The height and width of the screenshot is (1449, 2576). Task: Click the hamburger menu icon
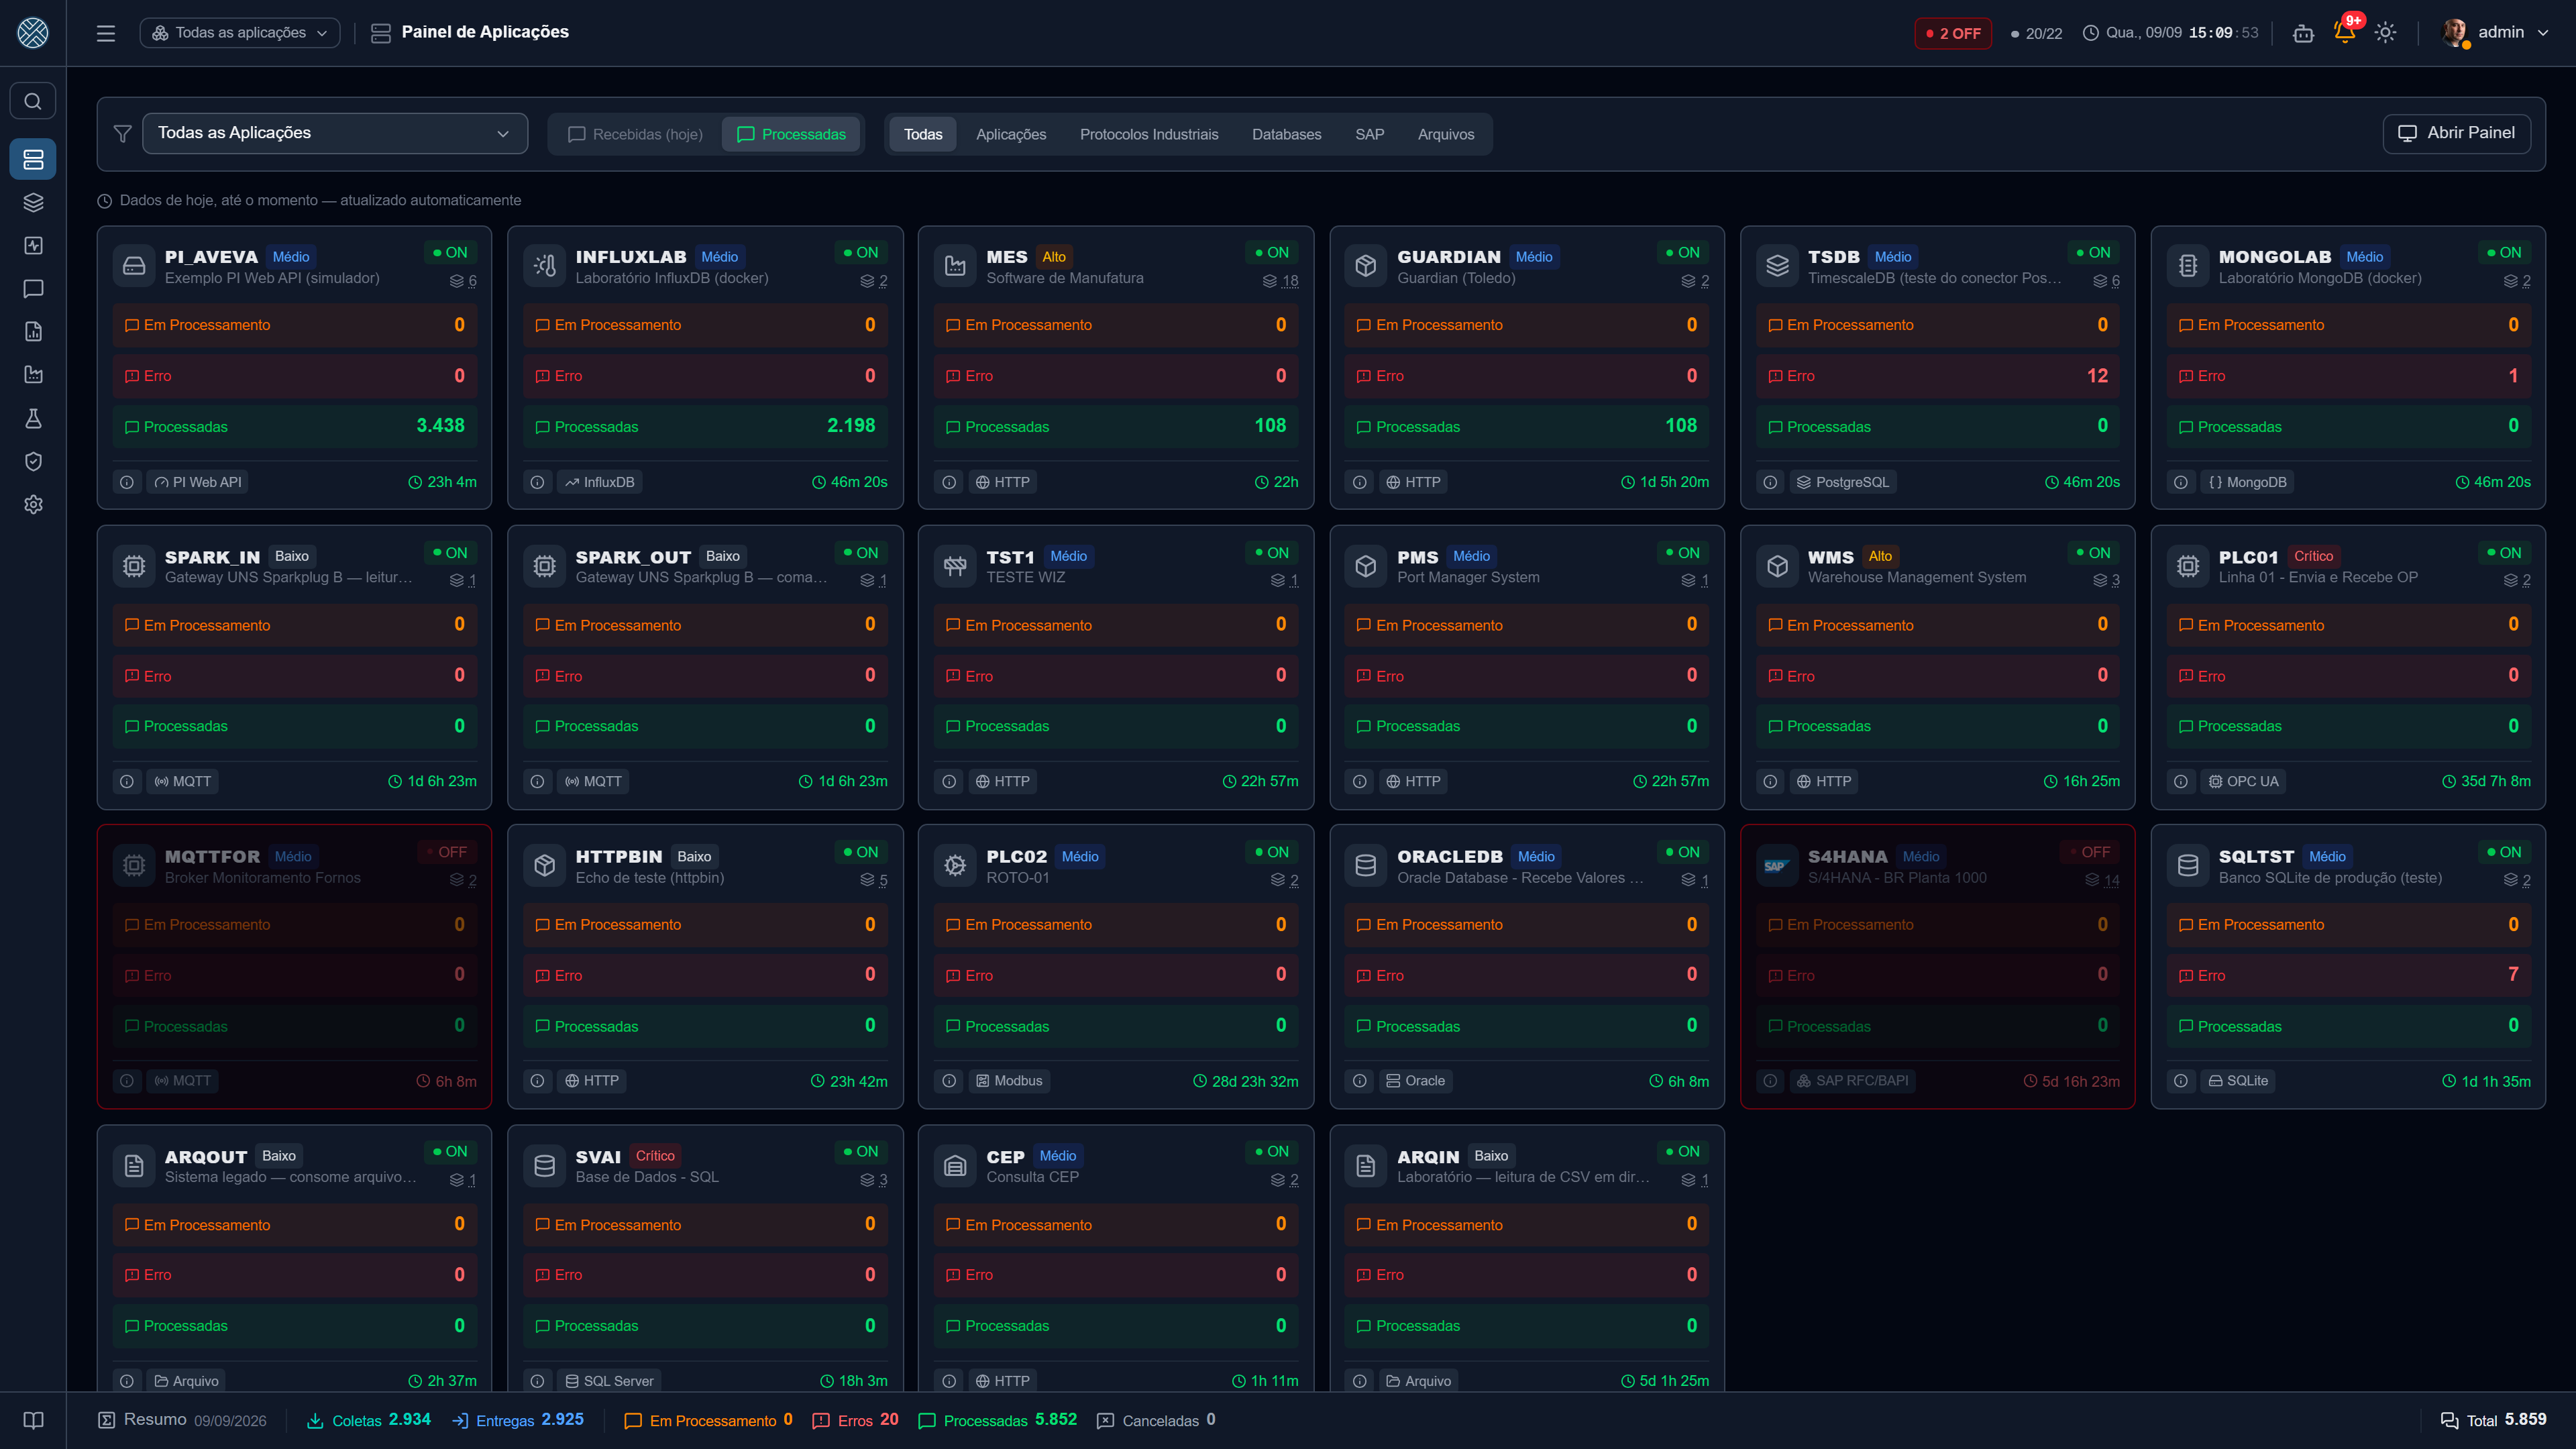tap(106, 33)
